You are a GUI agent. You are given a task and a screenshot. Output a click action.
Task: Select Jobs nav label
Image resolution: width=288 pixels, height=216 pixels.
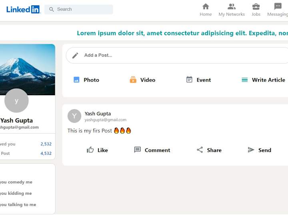coord(256,14)
